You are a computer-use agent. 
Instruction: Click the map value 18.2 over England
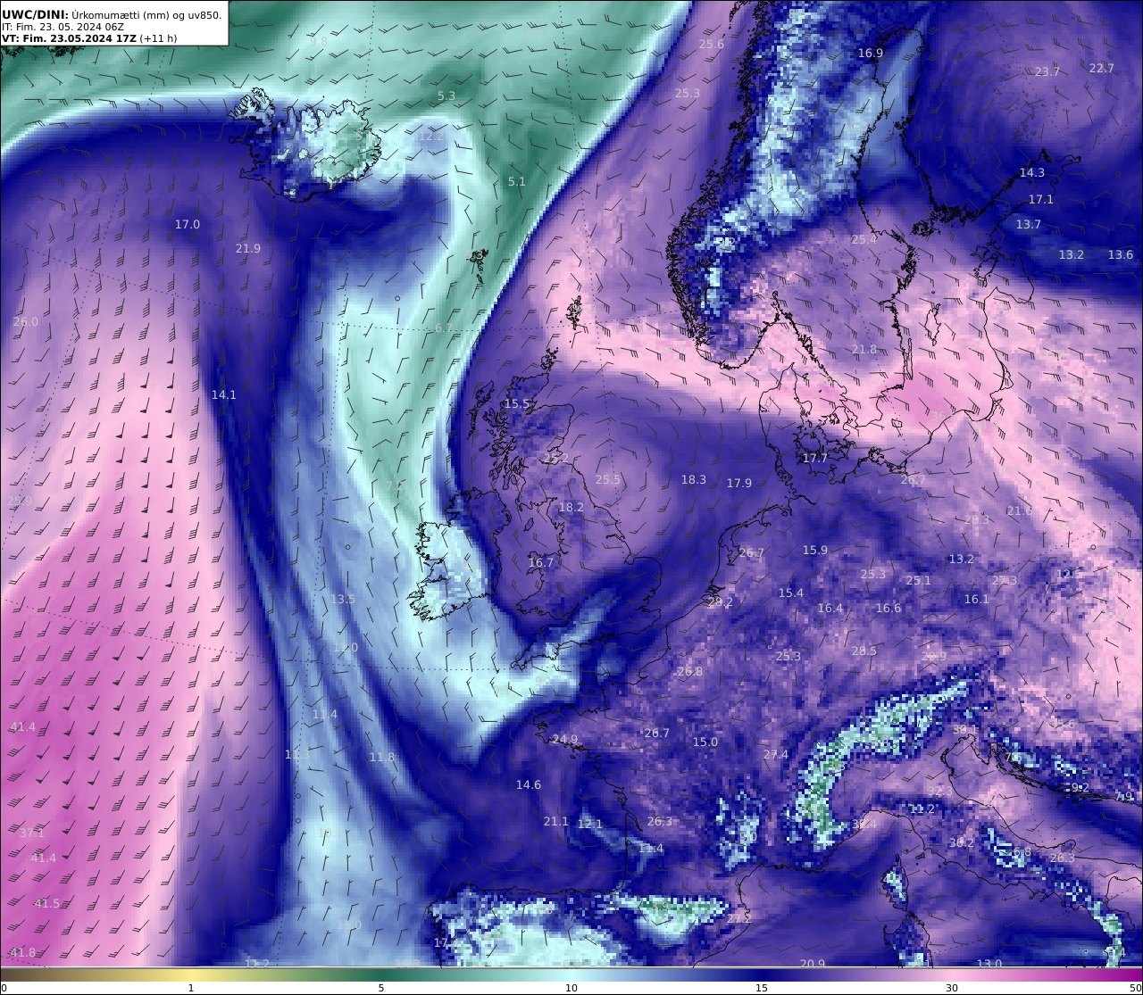(x=571, y=508)
